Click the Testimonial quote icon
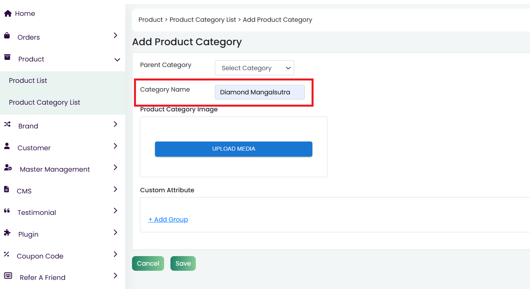Screen dimensions: 530x289 click(7, 211)
